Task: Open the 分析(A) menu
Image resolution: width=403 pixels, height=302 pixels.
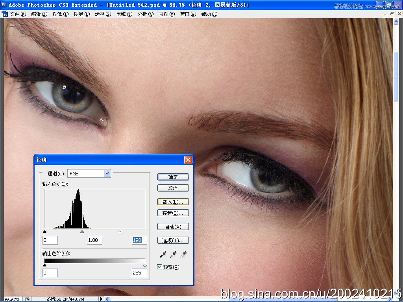Action: (x=146, y=14)
